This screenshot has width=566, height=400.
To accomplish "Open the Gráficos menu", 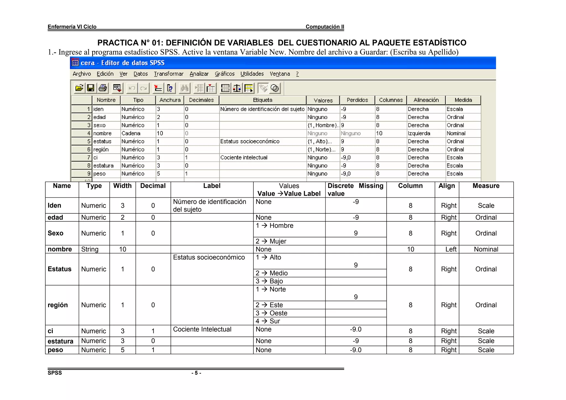I will (x=225, y=74).
